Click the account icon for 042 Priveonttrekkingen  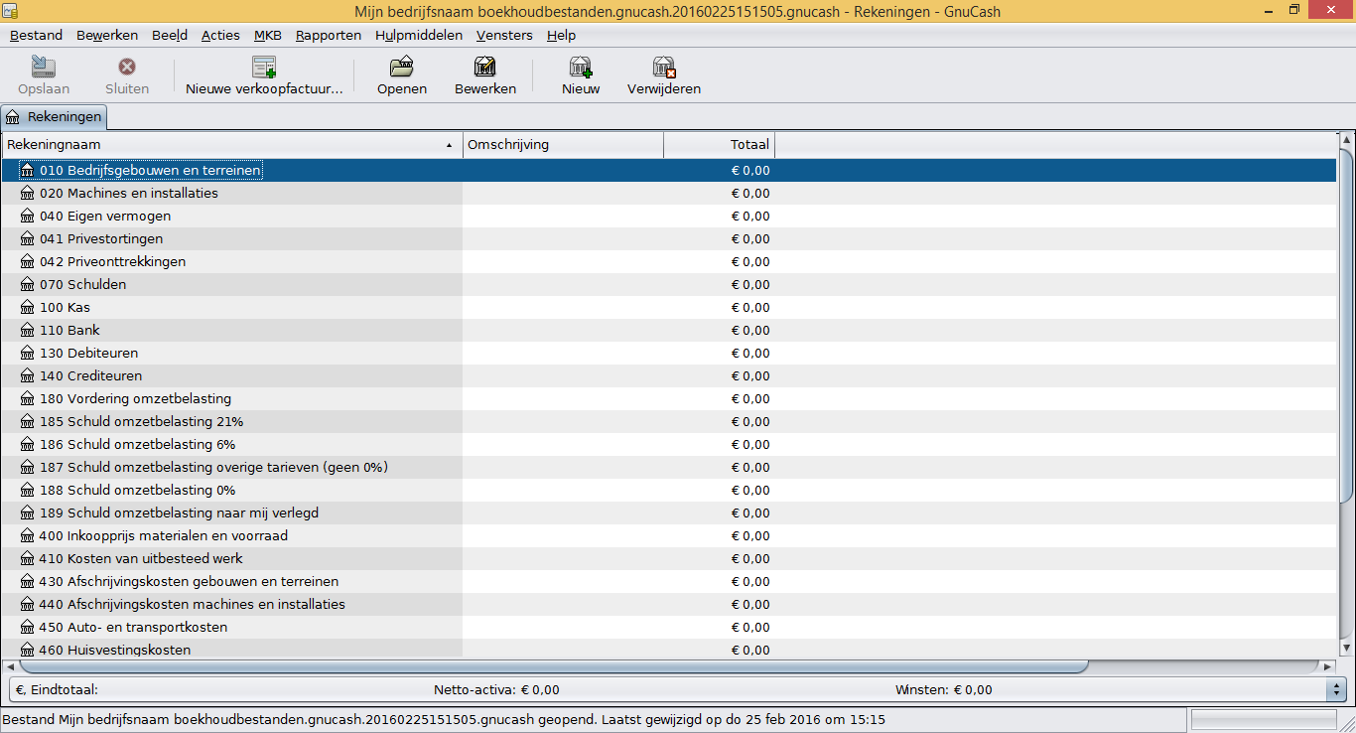tap(27, 262)
